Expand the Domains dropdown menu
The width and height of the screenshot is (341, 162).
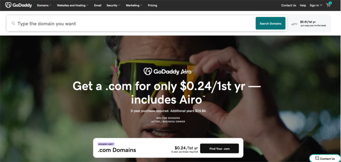click(x=44, y=5)
